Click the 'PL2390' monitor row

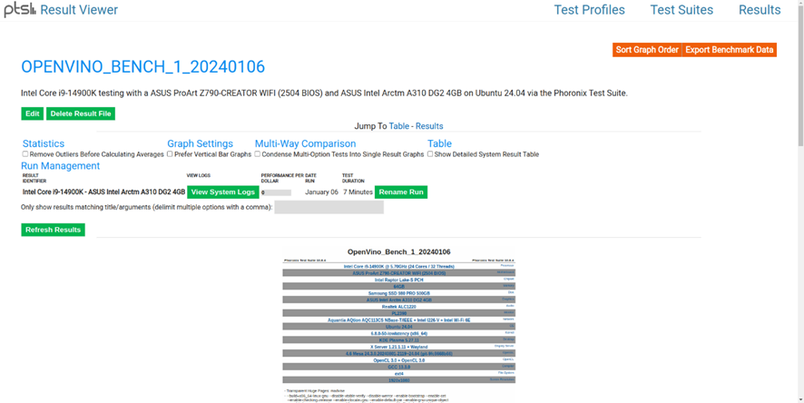click(399, 313)
